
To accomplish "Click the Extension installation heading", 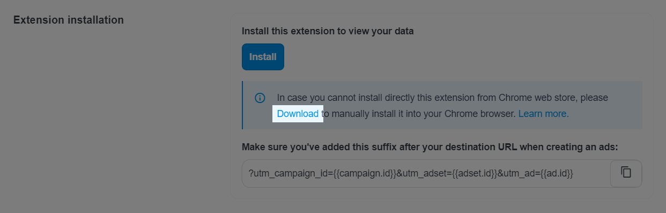I will [x=69, y=20].
